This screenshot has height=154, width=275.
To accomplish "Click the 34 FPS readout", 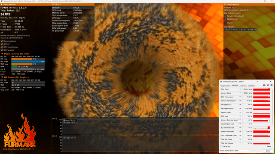I will [x=5, y=14].
